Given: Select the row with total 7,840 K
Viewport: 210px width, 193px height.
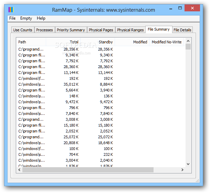Looking at the screenshot, I should pos(101,114).
